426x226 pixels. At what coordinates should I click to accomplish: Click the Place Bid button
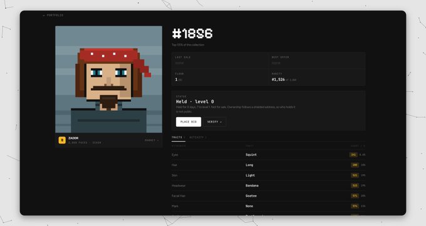pos(189,121)
